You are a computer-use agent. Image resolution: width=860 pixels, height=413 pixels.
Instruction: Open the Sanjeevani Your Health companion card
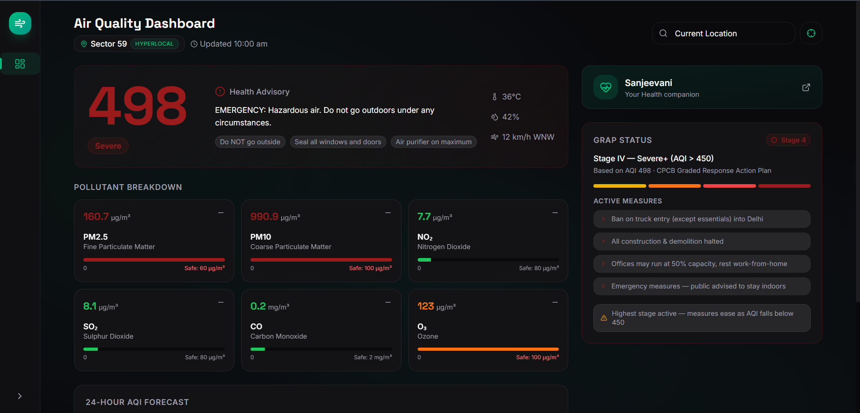coord(702,87)
